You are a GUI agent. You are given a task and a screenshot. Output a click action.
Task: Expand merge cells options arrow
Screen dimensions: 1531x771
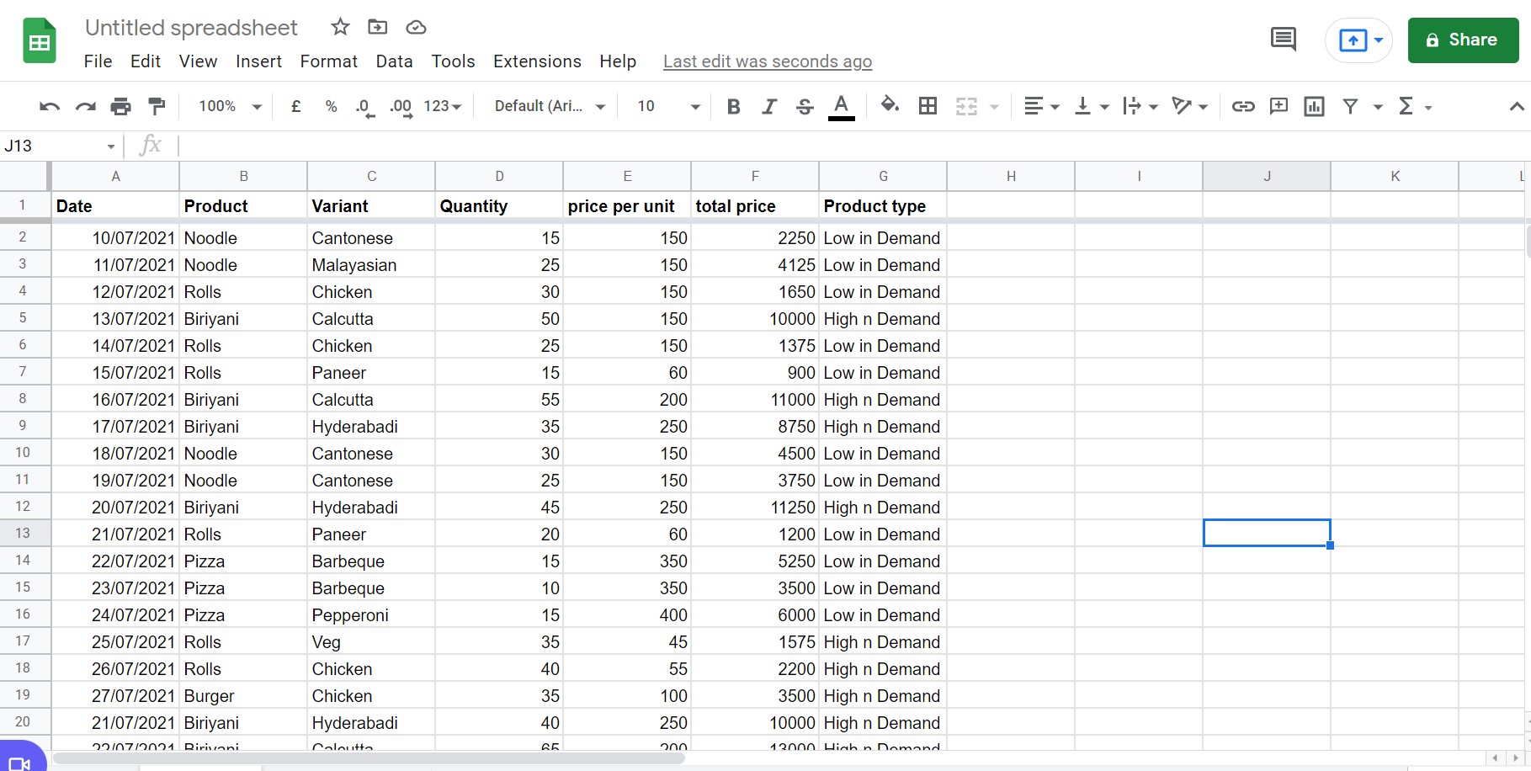coord(994,107)
